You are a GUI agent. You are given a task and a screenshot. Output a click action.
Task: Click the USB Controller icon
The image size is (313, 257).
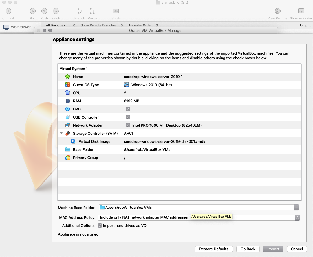68,117
